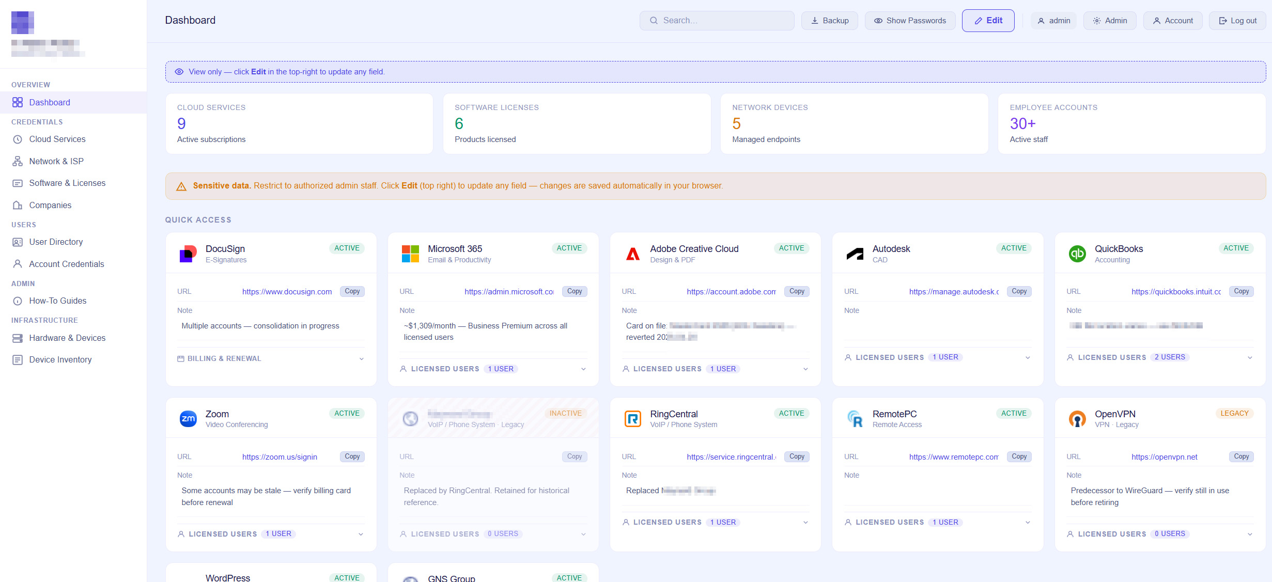1272x582 pixels.
Task: Open Device Inventory
Action: (73, 360)
